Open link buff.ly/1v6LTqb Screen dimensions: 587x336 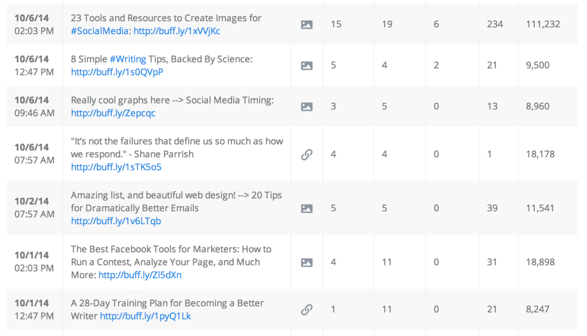tap(116, 222)
